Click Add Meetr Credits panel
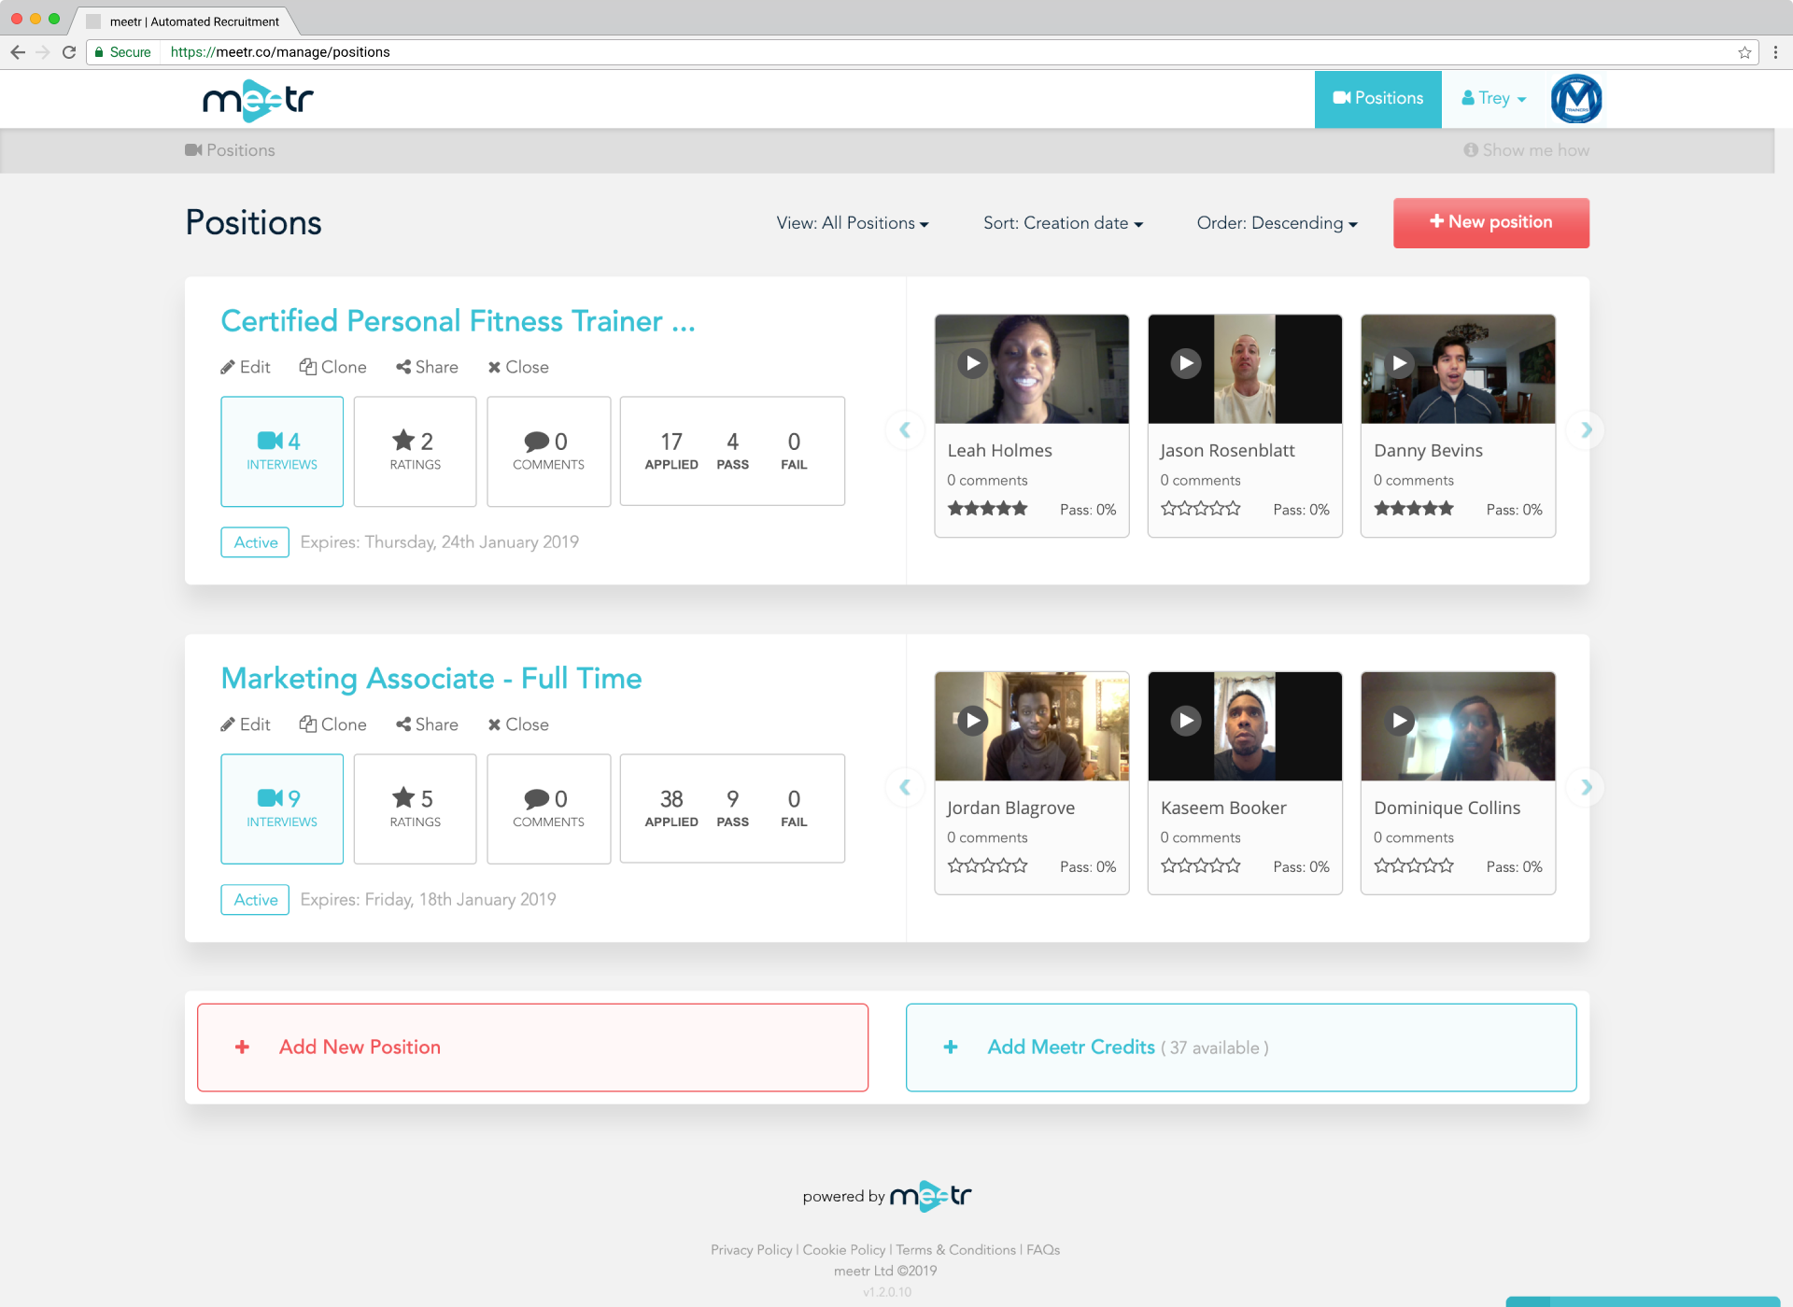The width and height of the screenshot is (1793, 1307). point(1241,1047)
